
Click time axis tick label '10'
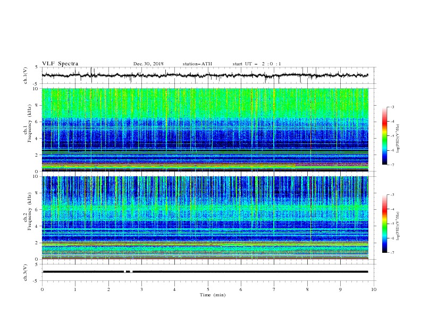pyautogui.click(x=374, y=289)
